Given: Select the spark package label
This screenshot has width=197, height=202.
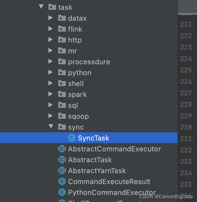Looking at the screenshot, I should tap(77, 94).
